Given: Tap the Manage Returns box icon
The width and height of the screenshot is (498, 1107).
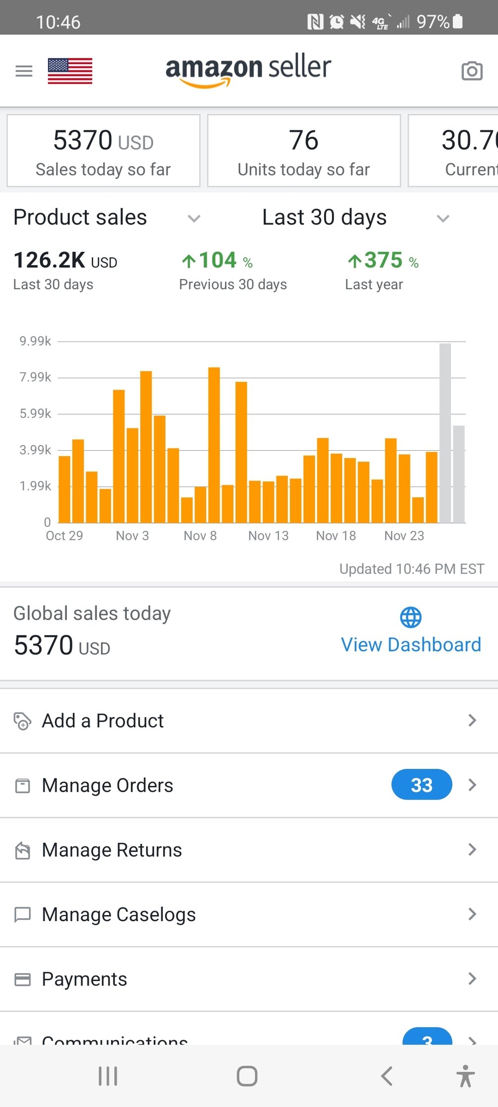Looking at the screenshot, I should 22,850.
